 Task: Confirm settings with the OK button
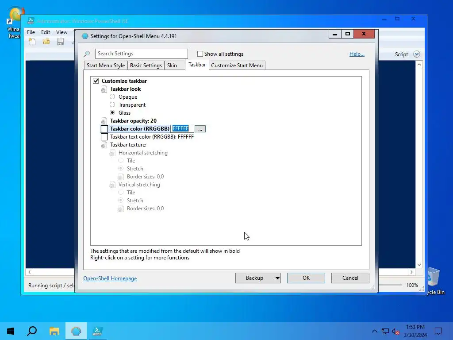(x=306, y=278)
